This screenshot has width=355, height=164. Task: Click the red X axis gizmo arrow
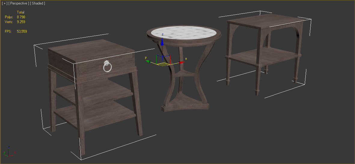[x=182, y=62]
